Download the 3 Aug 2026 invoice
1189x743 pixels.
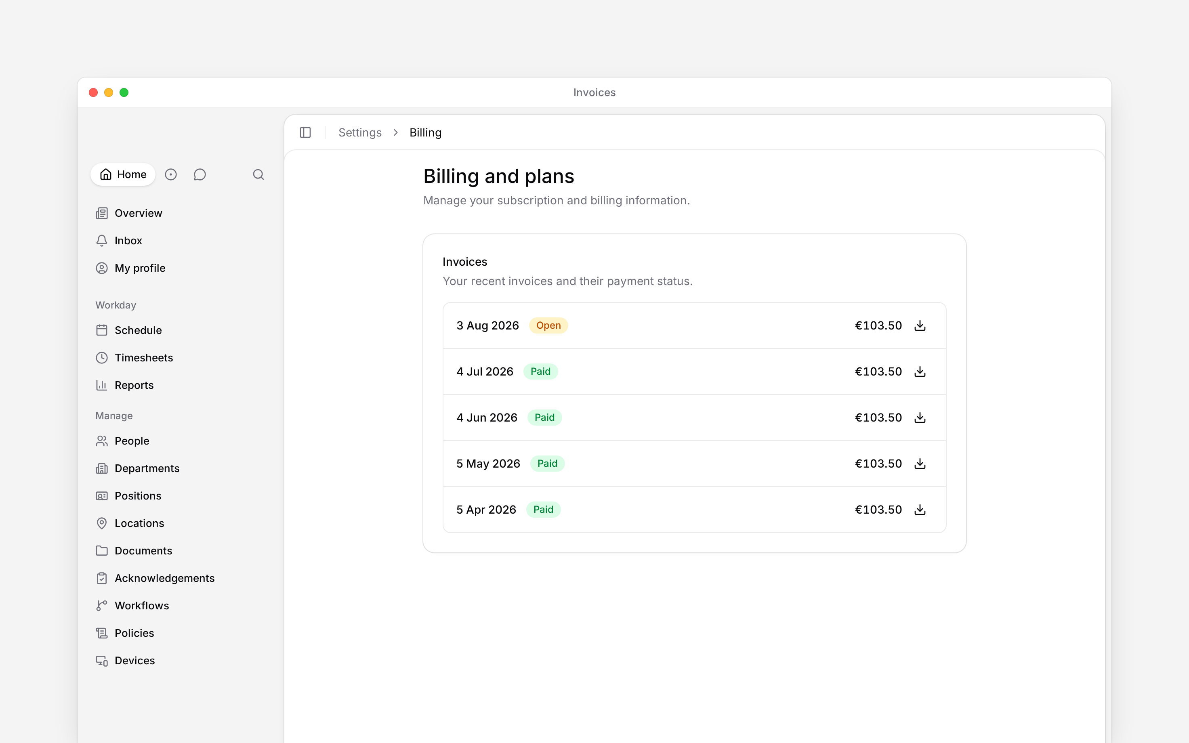point(920,326)
